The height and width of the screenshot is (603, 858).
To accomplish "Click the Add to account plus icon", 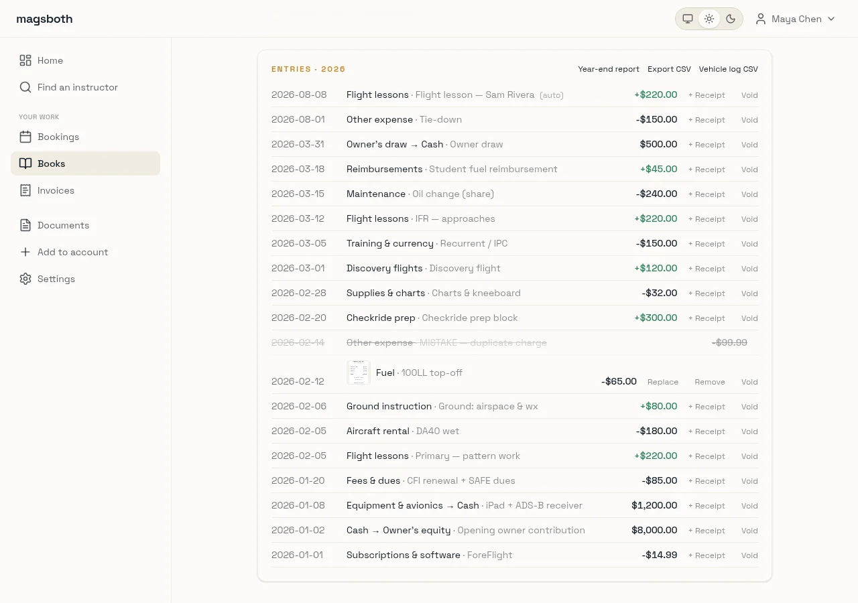I will (25, 252).
